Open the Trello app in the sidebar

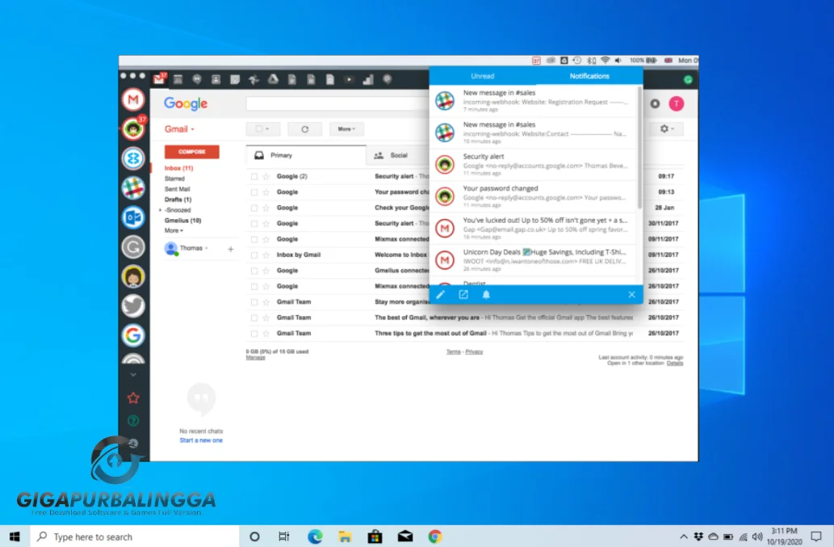(x=133, y=158)
